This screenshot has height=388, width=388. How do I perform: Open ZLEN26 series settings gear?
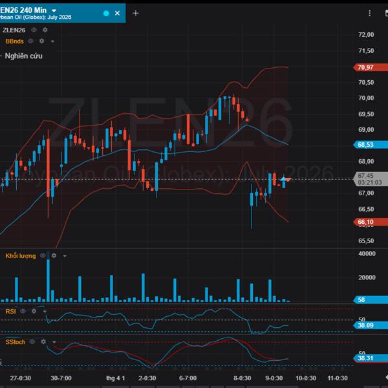click(x=45, y=30)
